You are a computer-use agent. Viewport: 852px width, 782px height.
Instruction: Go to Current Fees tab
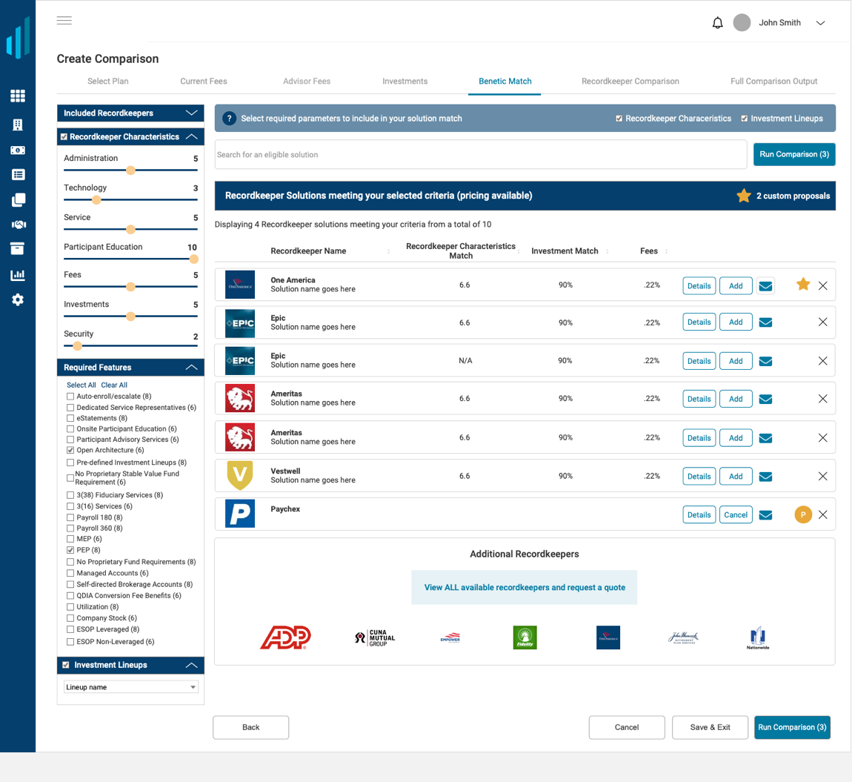coord(204,81)
